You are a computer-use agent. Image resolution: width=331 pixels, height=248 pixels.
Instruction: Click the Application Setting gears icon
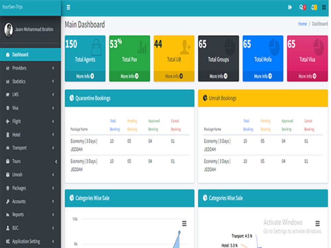[x=8, y=241]
